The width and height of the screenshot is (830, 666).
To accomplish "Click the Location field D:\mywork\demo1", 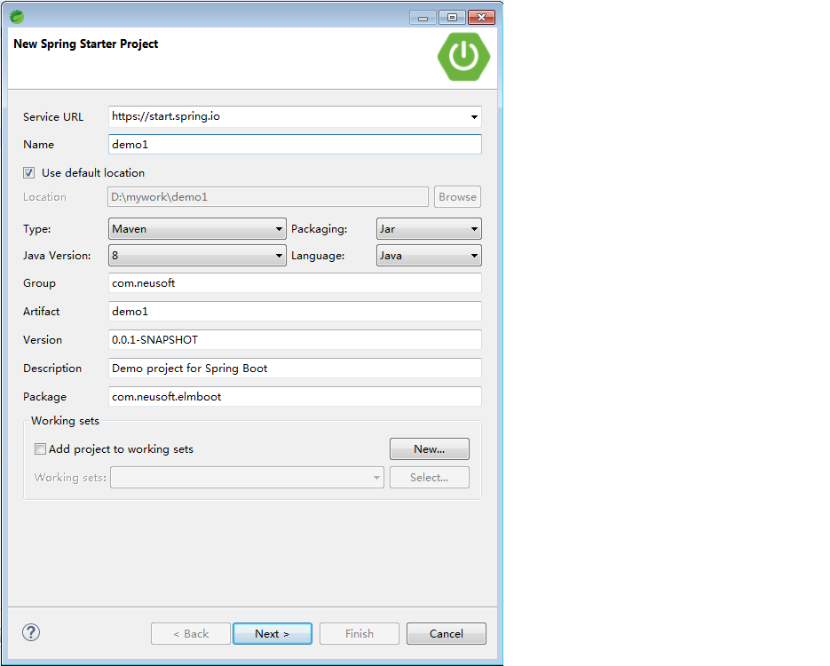I will point(268,197).
